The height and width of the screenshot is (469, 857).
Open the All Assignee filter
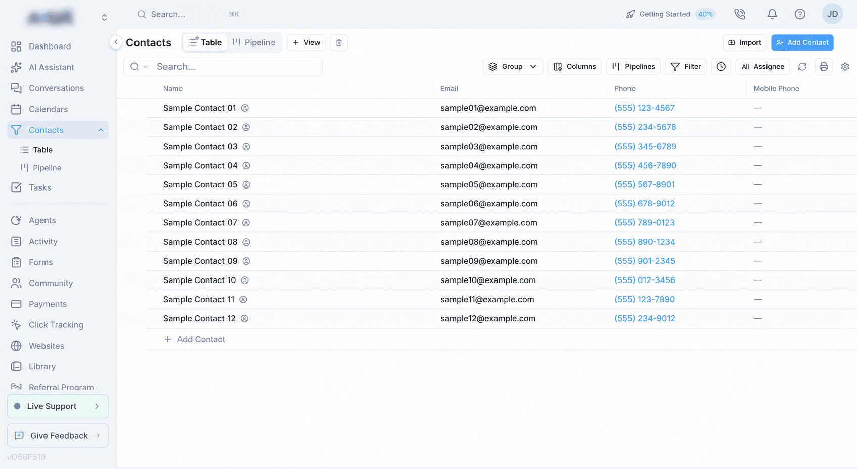pyautogui.click(x=762, y=67)
